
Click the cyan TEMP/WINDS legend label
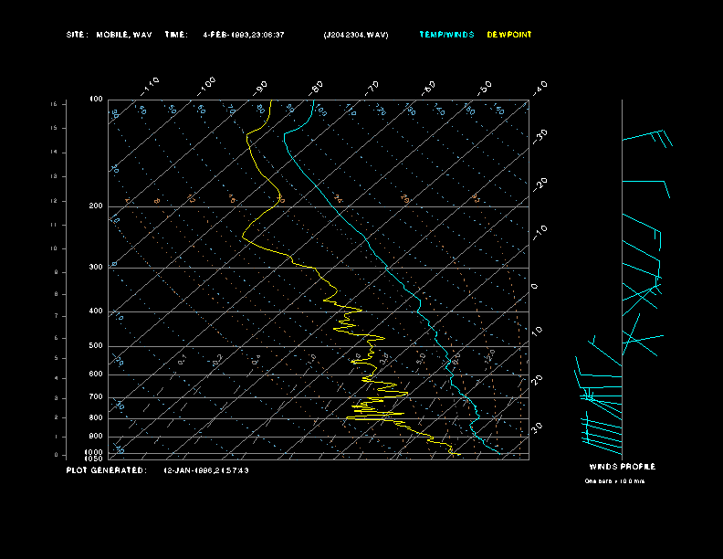point(446,35)
